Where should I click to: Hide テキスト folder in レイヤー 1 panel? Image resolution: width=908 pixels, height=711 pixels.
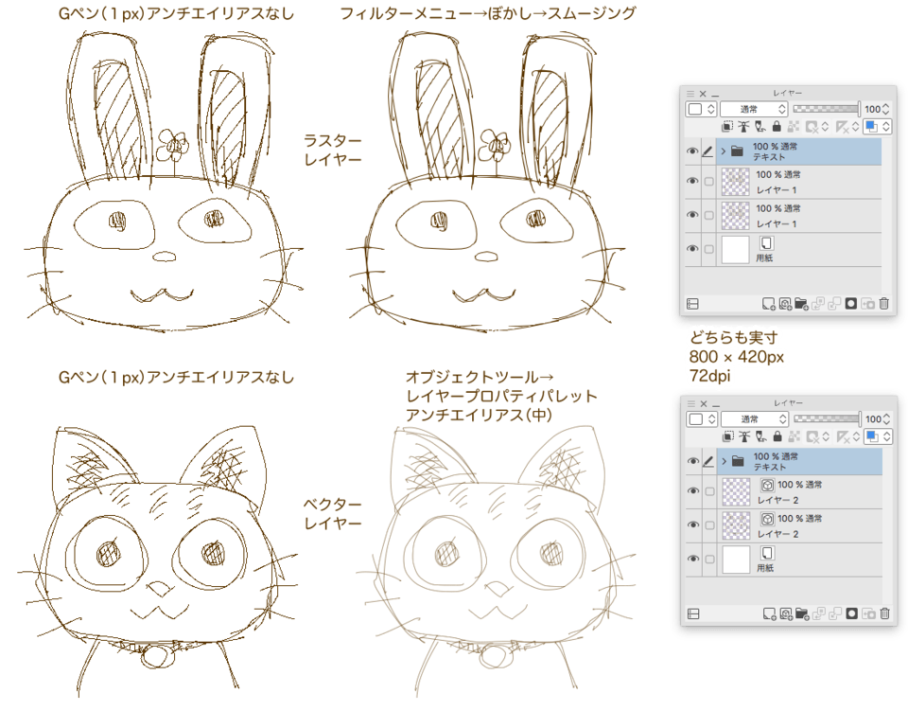point(692,151)
